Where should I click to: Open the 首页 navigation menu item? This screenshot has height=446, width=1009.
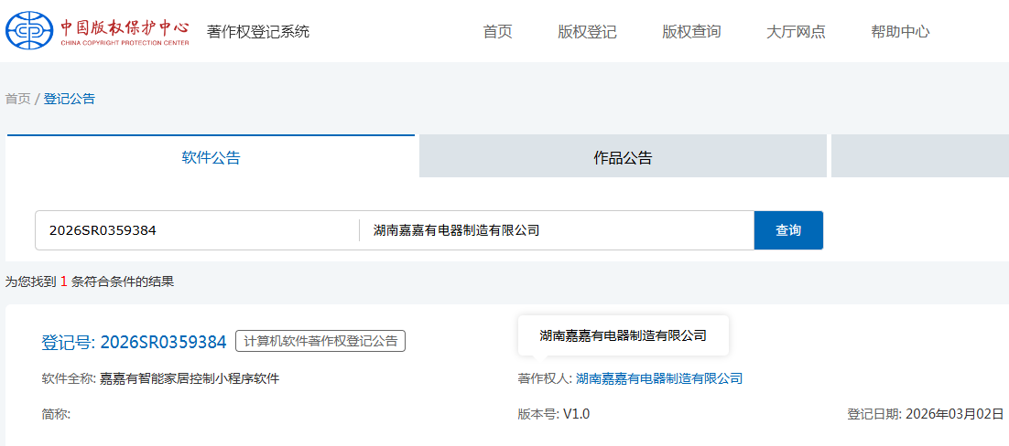tap(497, 32)
